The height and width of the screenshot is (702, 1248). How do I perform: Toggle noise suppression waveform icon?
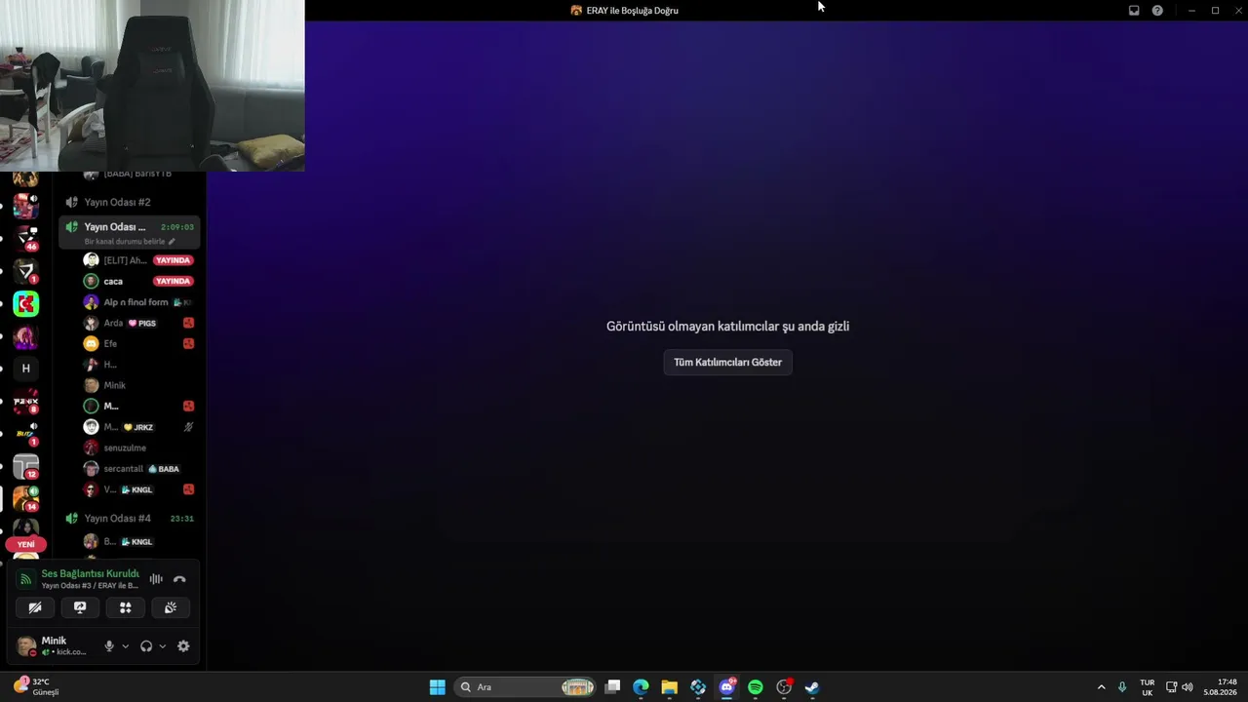pyautogui.click(x=156, y=579)
